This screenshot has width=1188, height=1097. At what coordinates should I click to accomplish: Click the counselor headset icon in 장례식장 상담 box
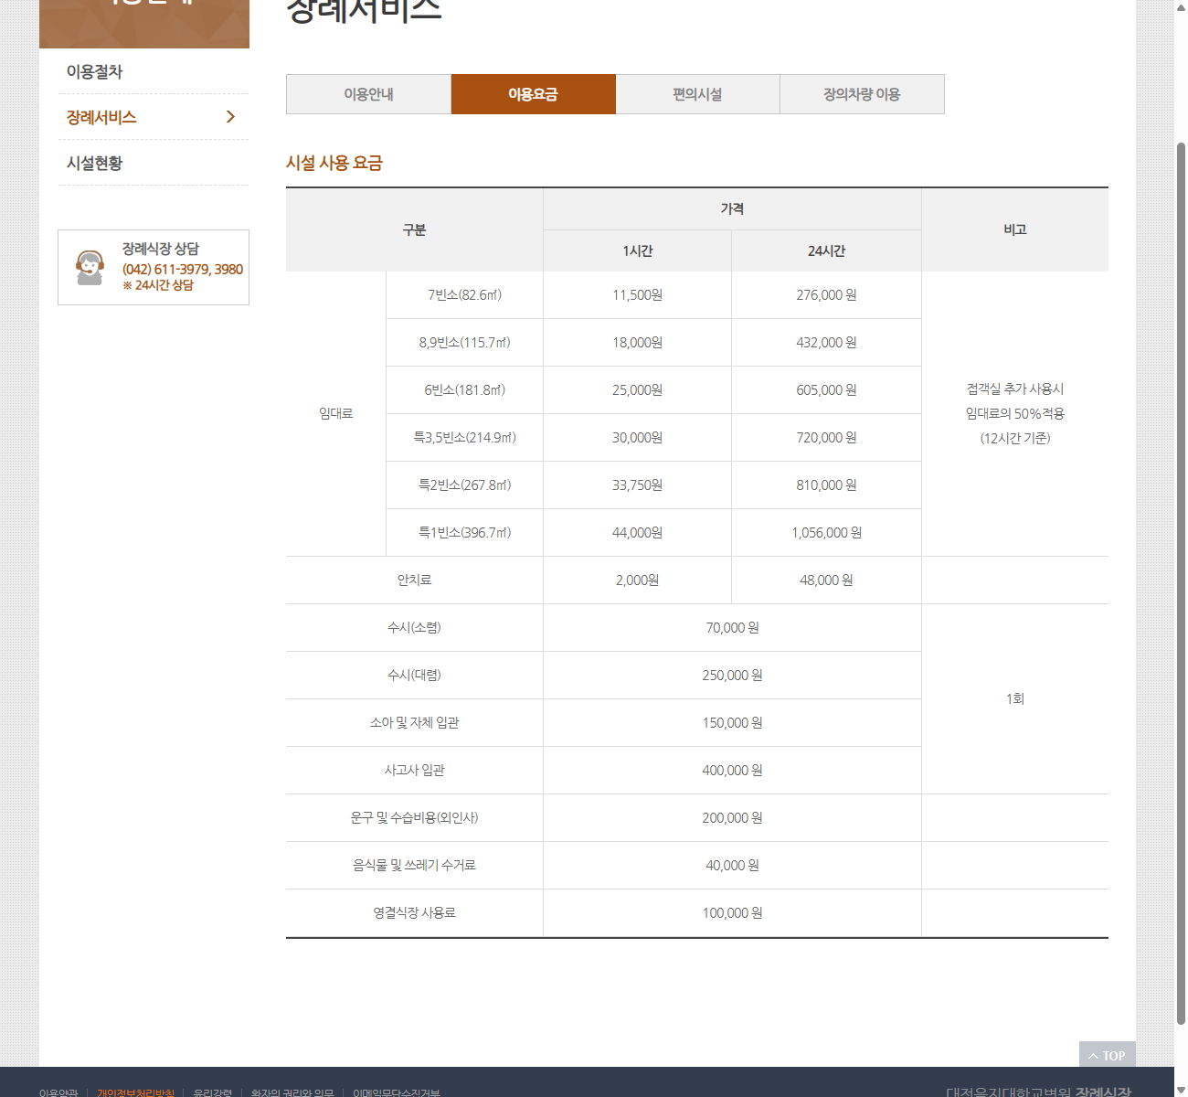90,268
